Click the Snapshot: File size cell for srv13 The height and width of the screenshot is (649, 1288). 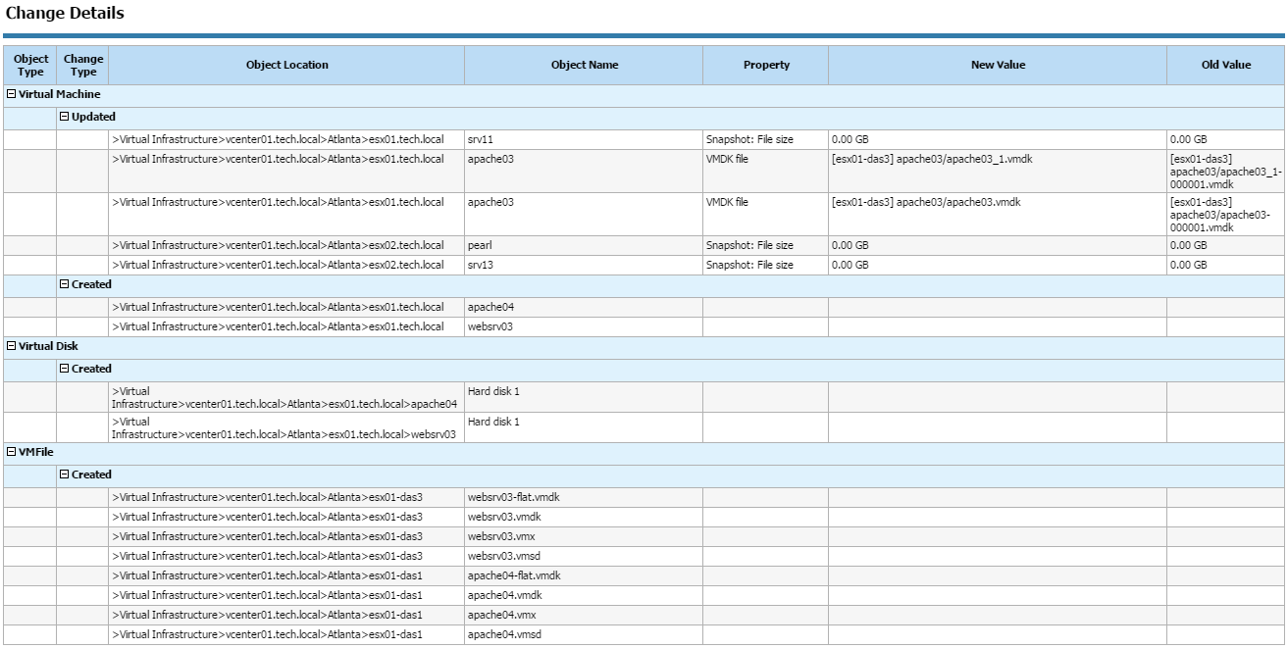click(766, 266)
